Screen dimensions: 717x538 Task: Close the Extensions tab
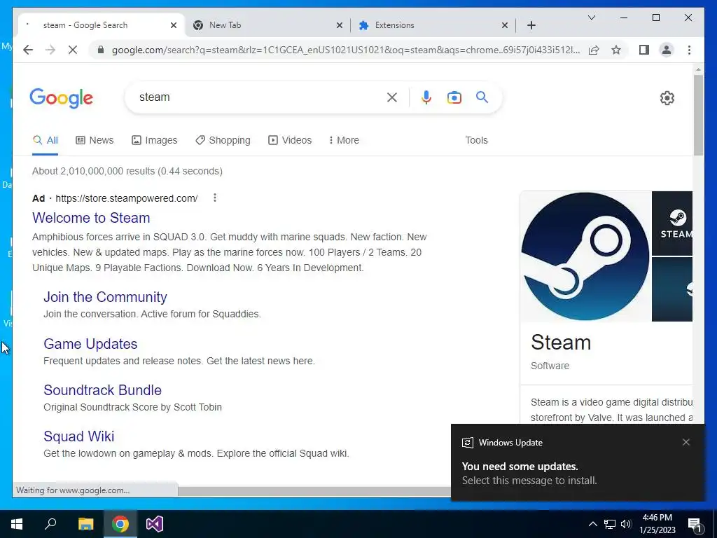pyautogui.click(x=504, y=25)
